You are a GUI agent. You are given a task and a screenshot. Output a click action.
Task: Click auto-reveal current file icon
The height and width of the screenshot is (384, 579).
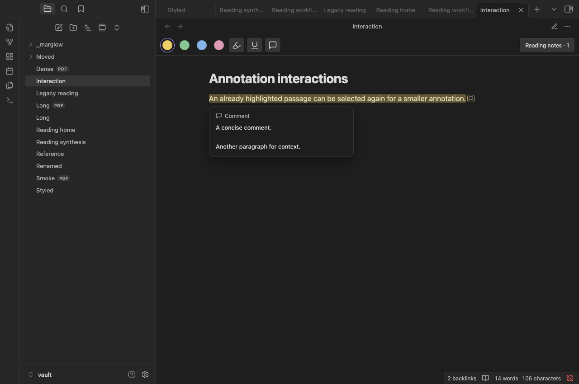pyautogui.click(x=102, y=28)
